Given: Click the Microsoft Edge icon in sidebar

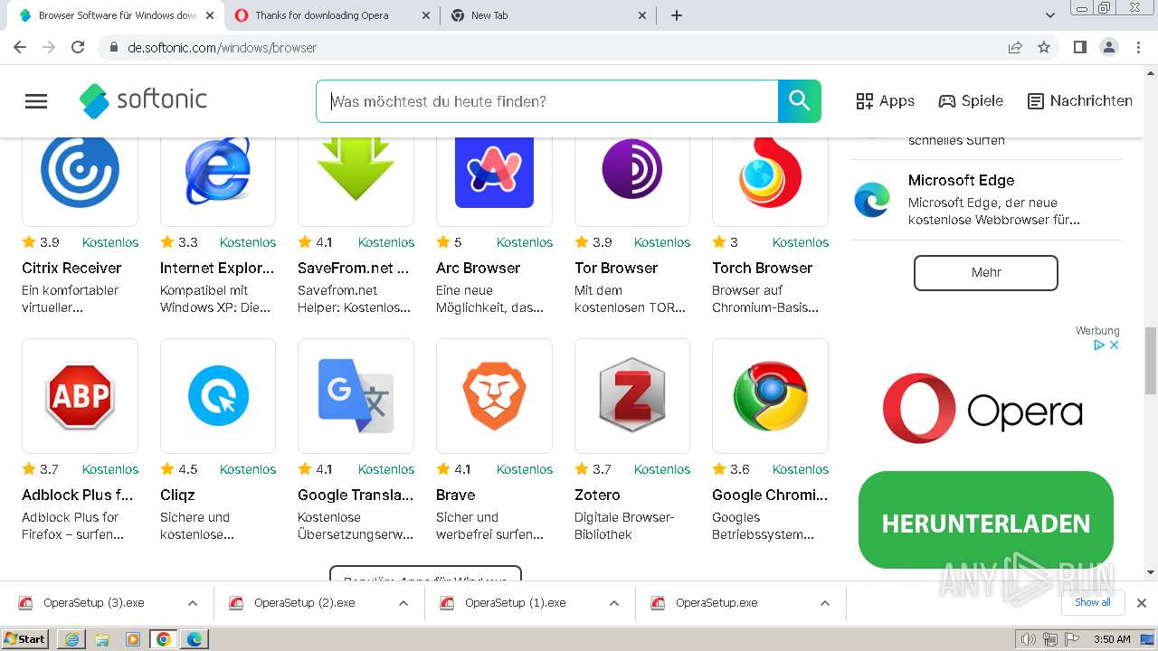Looking at the screenshot, I should pos(872,200).
